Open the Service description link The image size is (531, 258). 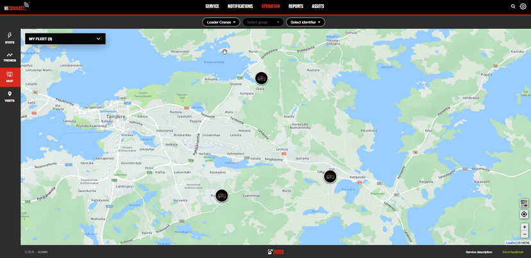[x=479, y=252]
